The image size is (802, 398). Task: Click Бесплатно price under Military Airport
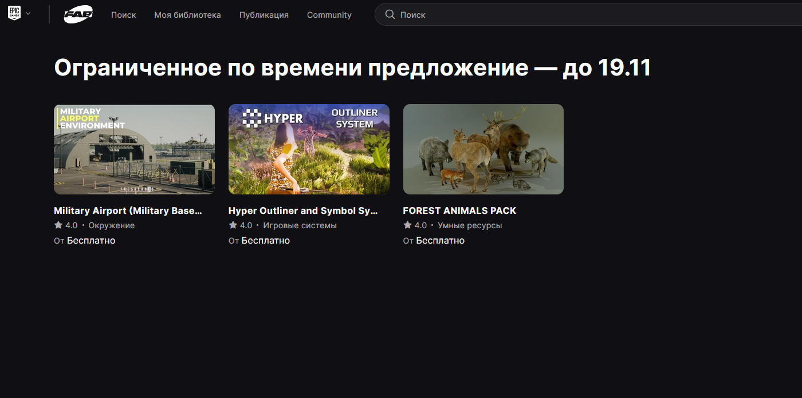tap(91, 240)
